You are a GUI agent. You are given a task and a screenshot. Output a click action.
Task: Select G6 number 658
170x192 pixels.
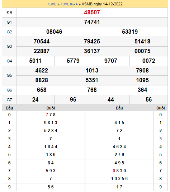tap(42, 90)
